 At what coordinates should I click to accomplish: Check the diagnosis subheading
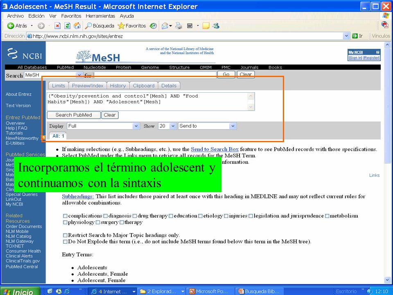click(106, 216)
